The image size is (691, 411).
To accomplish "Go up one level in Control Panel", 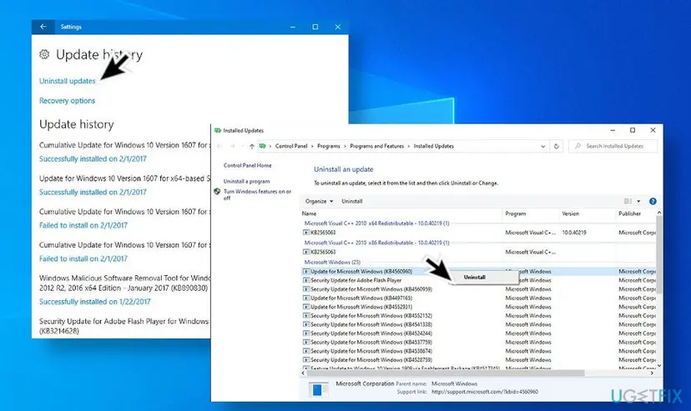I will (x=252, y=146).
